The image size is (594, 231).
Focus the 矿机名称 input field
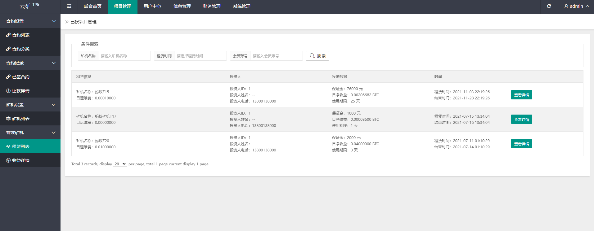point(124,56)
